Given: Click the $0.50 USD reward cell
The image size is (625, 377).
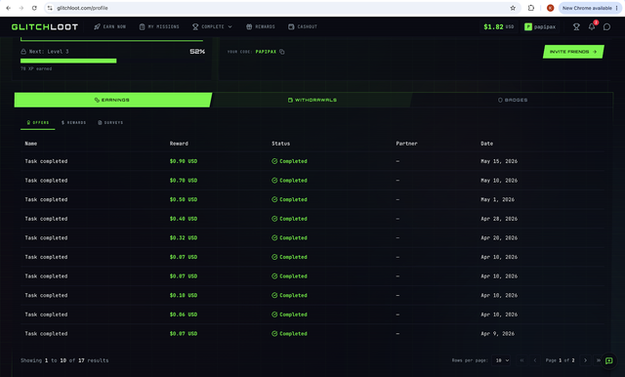Looking at the screenshot, I should pos(184,199).
